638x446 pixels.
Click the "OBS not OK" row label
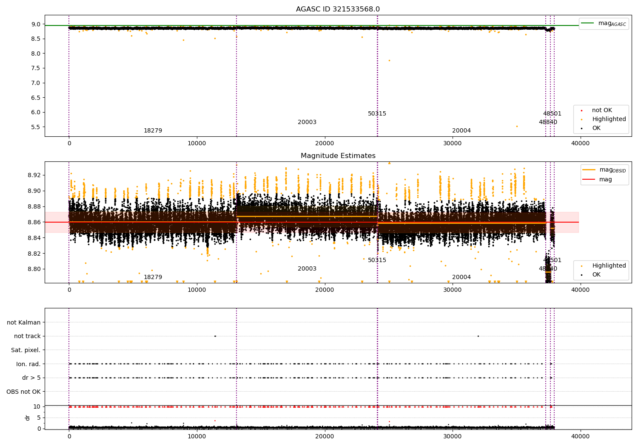click(x=23, y=392)
